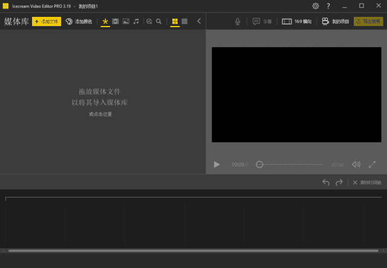Click the undo arrow above the timeline
The image size is (387, 268).
(x=326, y=182)
